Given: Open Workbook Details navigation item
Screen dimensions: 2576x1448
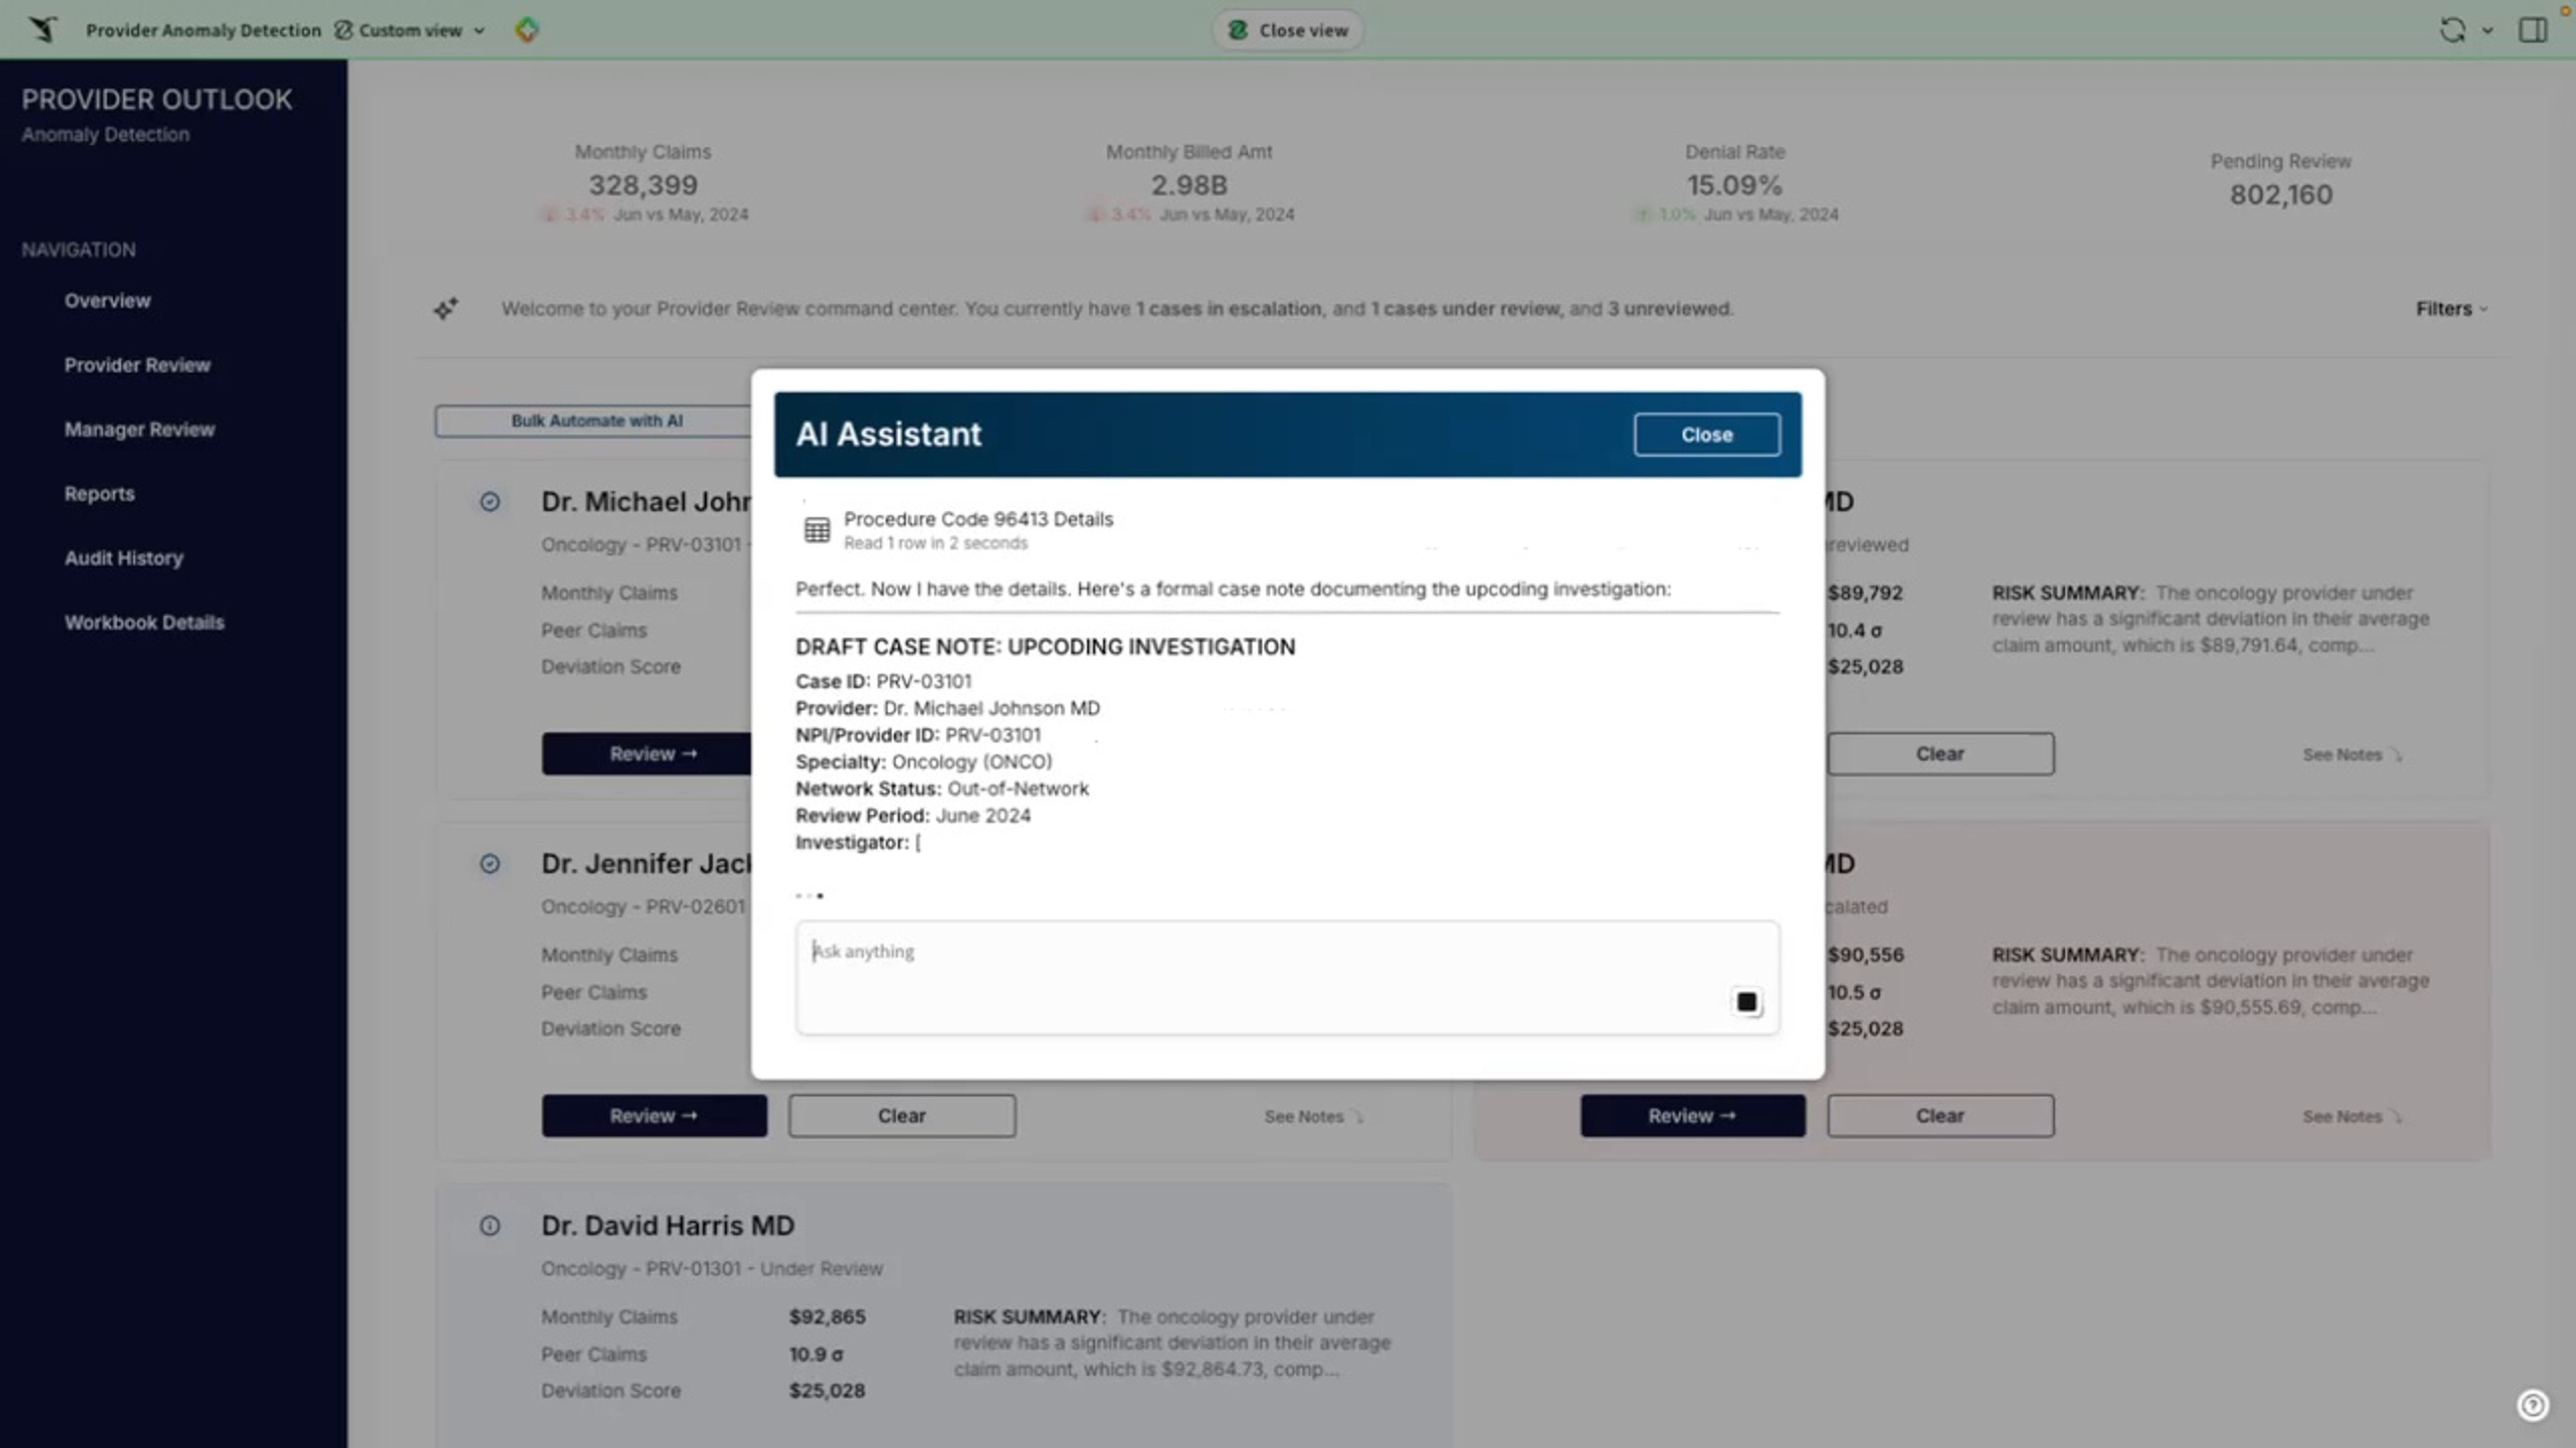Looking at the screenshot, I should (x=144, y=623).
